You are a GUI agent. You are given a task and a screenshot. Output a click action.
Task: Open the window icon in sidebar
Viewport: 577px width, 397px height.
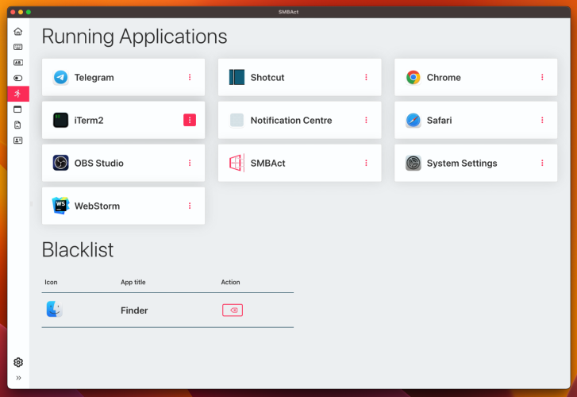[x=18, y=109]
